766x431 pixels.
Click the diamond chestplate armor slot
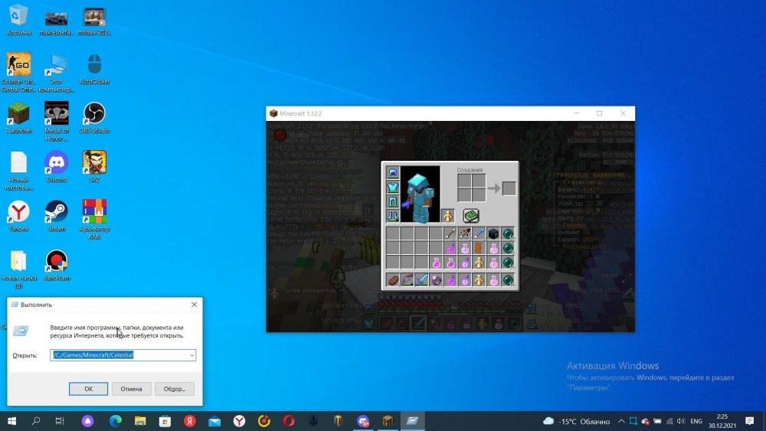(x=393, y=187)
